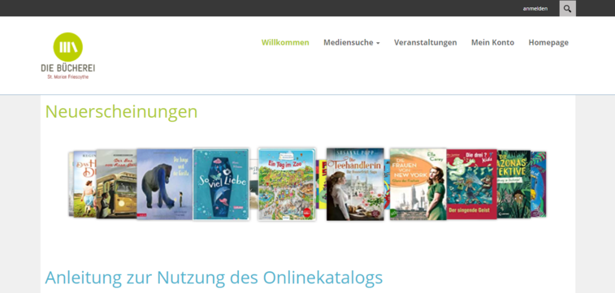
Task: Visit the Homepage link
Action: 548,42
